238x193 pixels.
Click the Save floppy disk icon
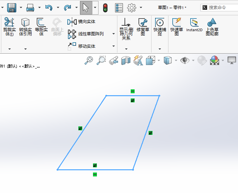[x=12, y=7]
